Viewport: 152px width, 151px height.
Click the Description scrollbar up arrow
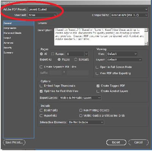coord(146,30)
